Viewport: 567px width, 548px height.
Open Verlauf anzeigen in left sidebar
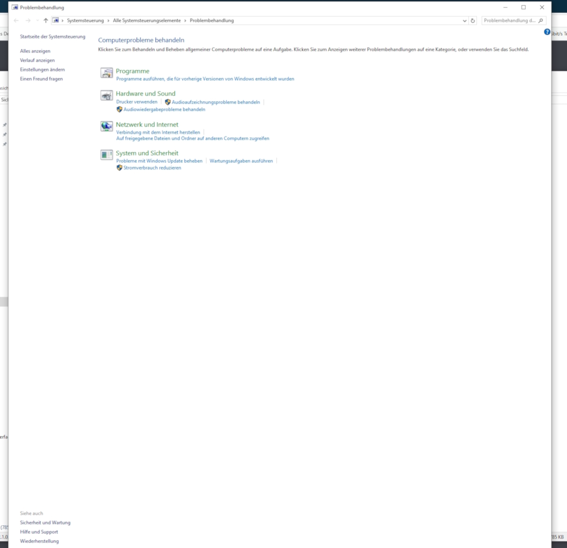click(x=37, y=60)
